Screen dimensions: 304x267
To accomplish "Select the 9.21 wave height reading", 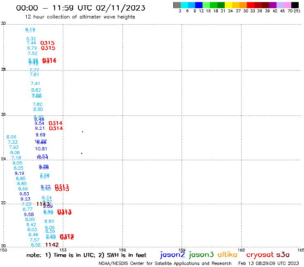I will click(x=40, y=128).
